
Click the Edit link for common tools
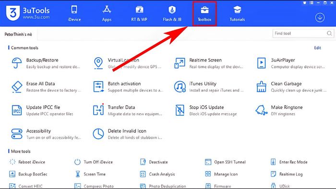coord(317,48)
